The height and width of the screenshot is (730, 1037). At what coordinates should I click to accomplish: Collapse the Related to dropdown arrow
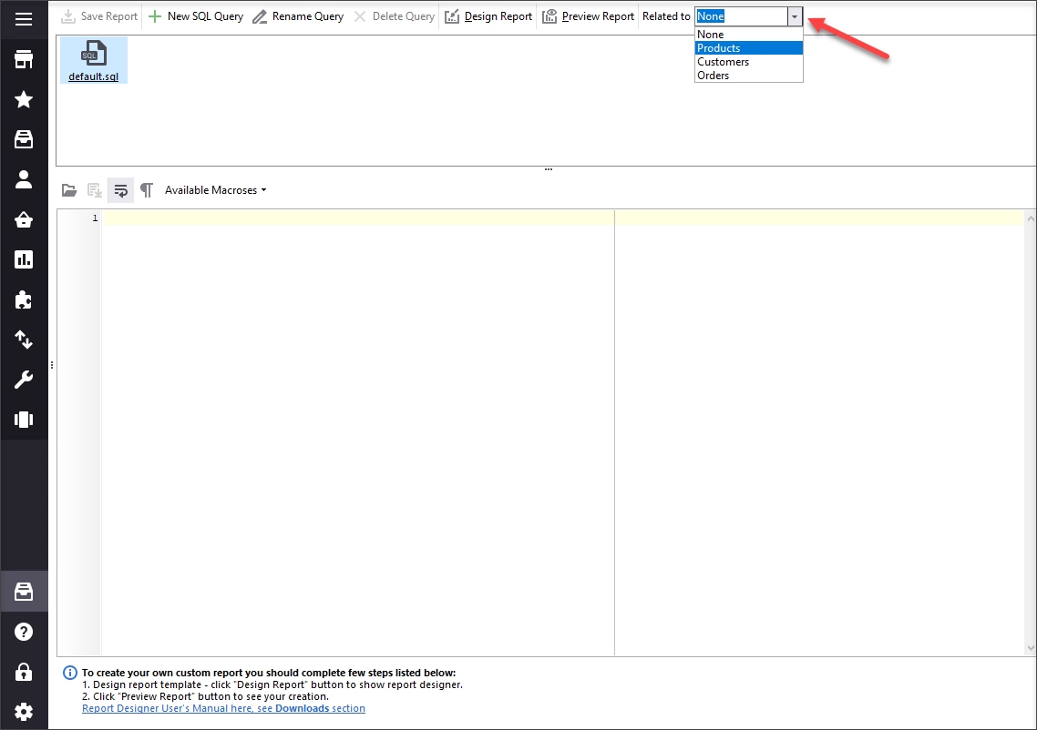(795, 16)
